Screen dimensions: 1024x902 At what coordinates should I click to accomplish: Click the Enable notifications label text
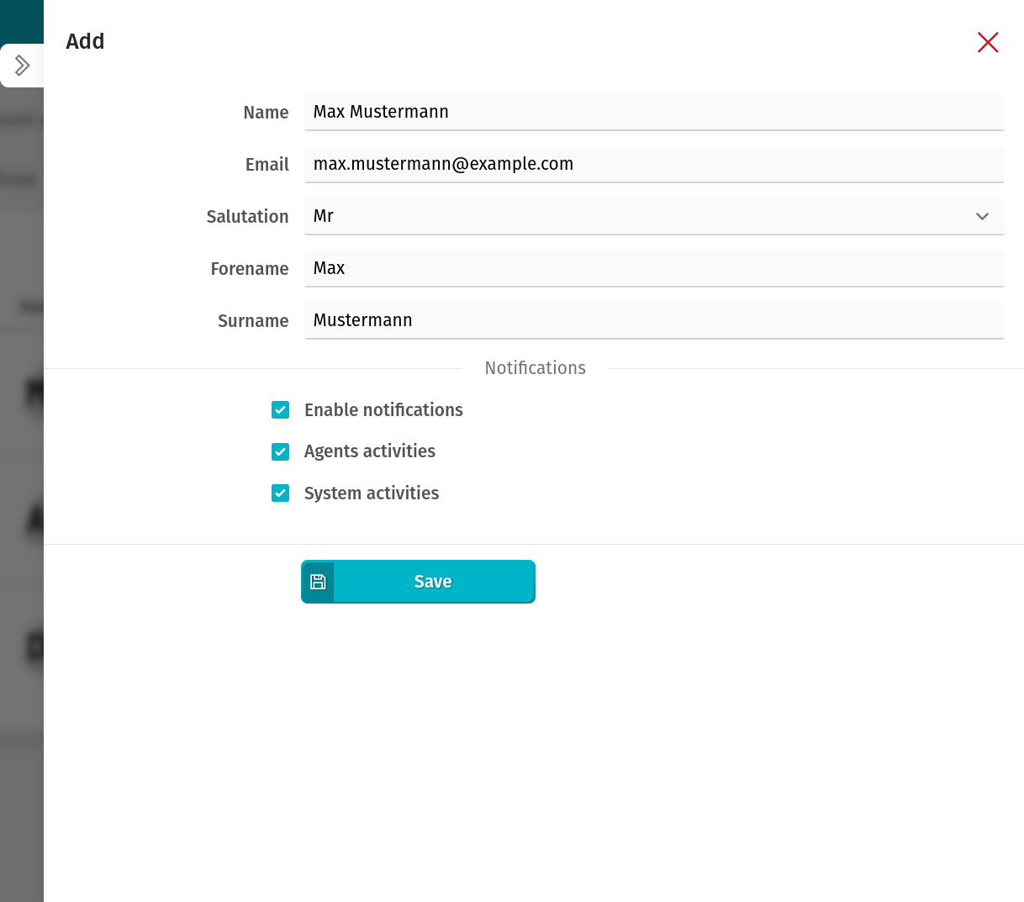(383, 410)
